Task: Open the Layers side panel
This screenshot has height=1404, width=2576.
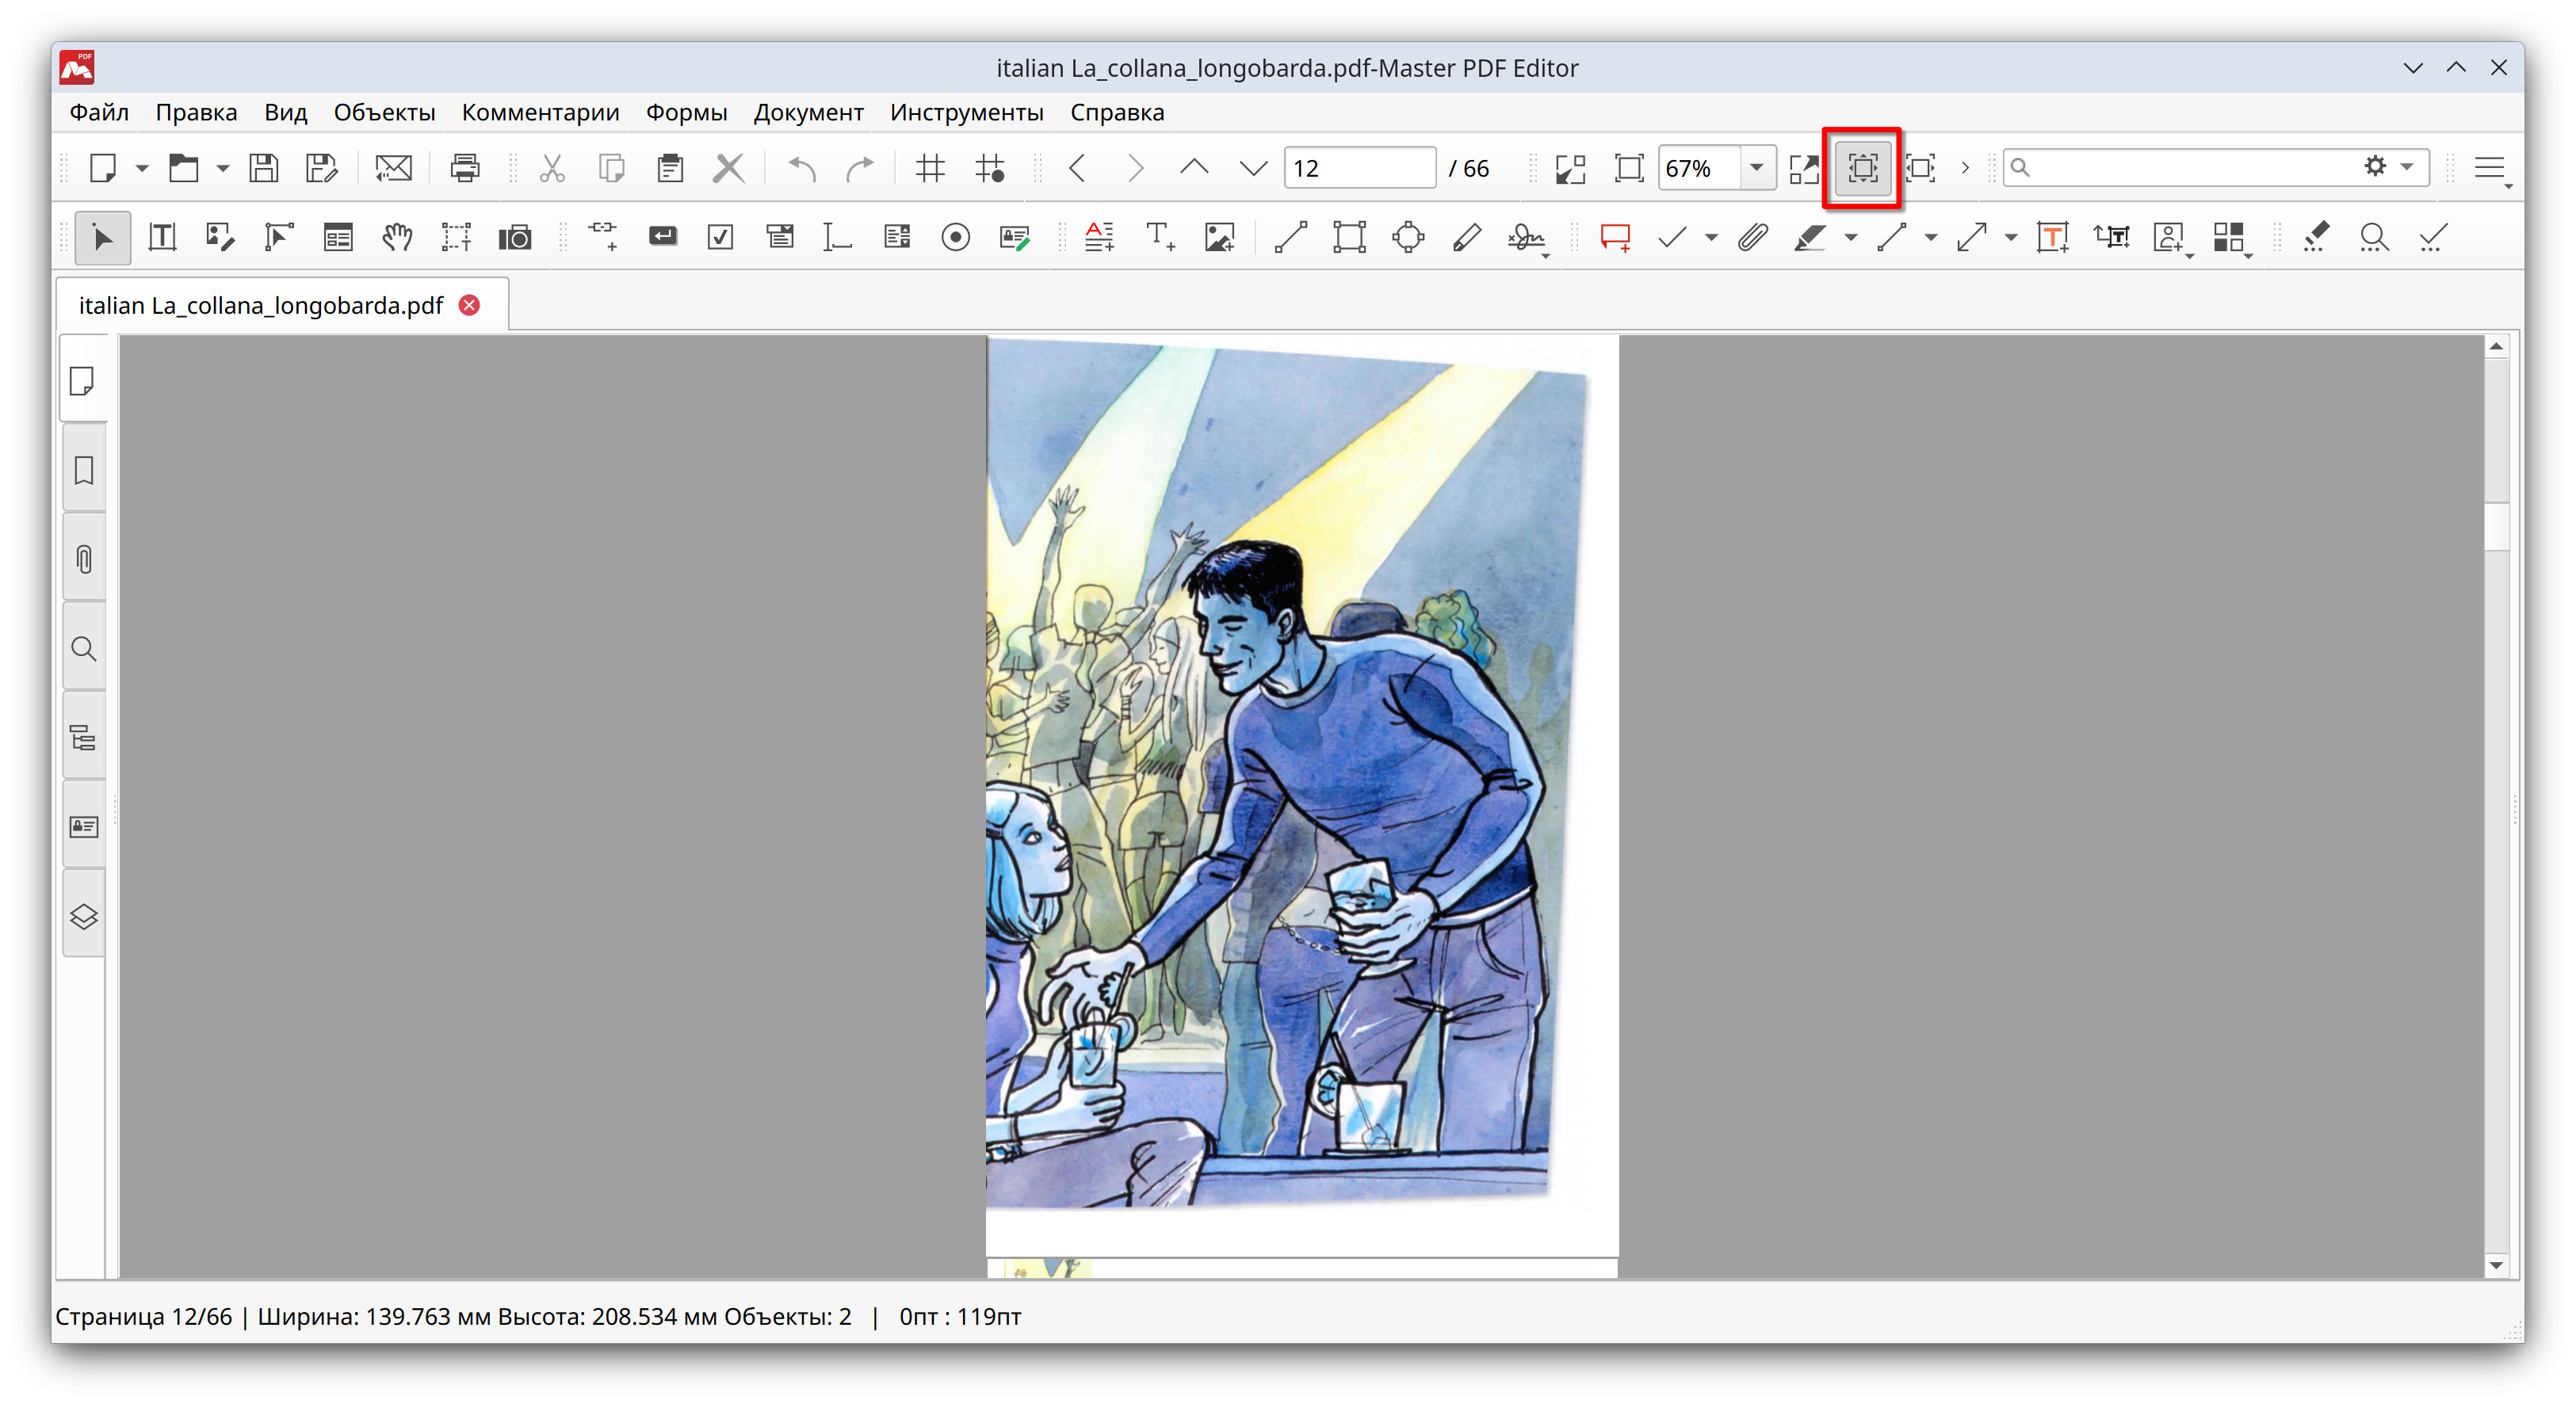Action: (x=83, y=917)
